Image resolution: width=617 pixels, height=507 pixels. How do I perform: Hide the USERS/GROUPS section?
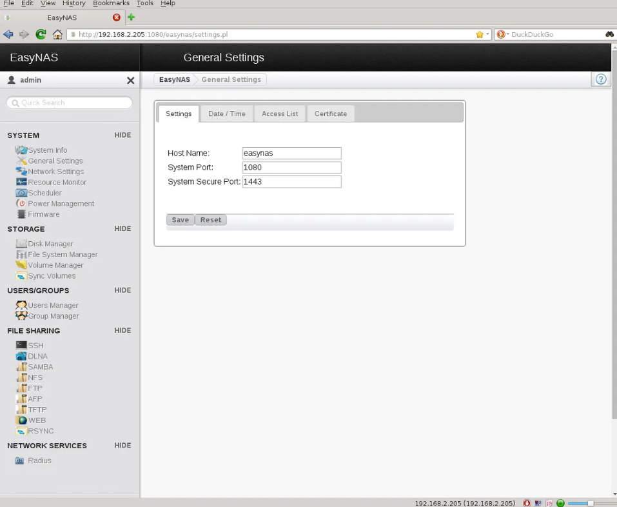[x=122, y=290]
